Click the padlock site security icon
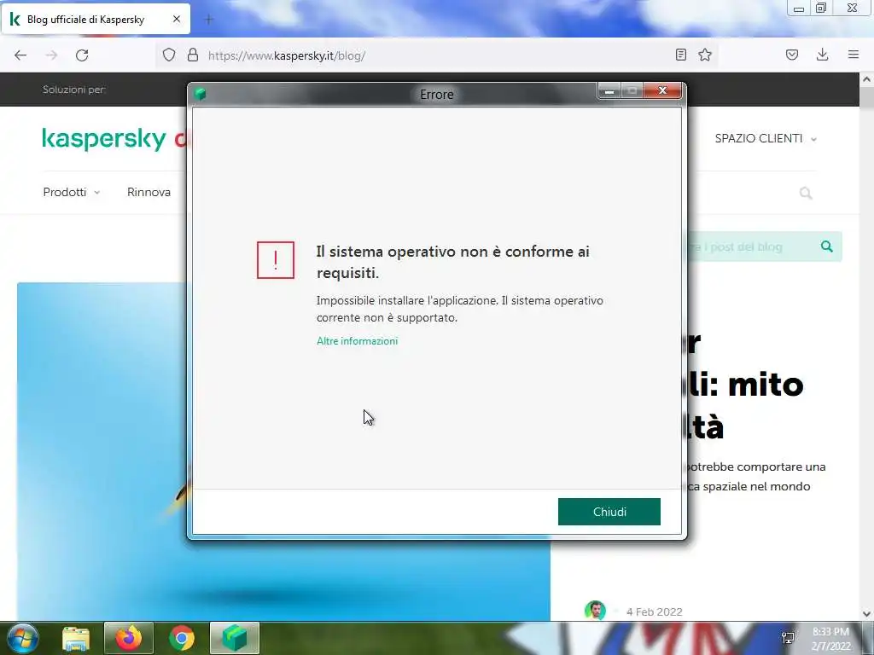 click(192, 55)
